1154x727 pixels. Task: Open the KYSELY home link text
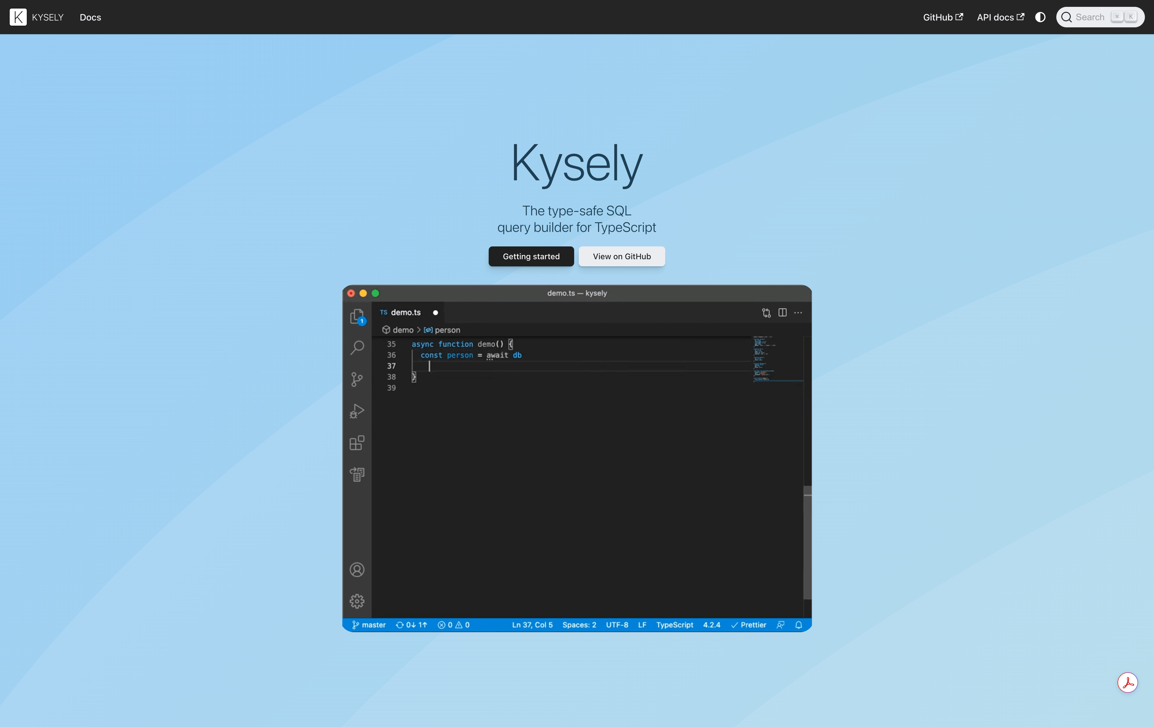click(48, 17)
